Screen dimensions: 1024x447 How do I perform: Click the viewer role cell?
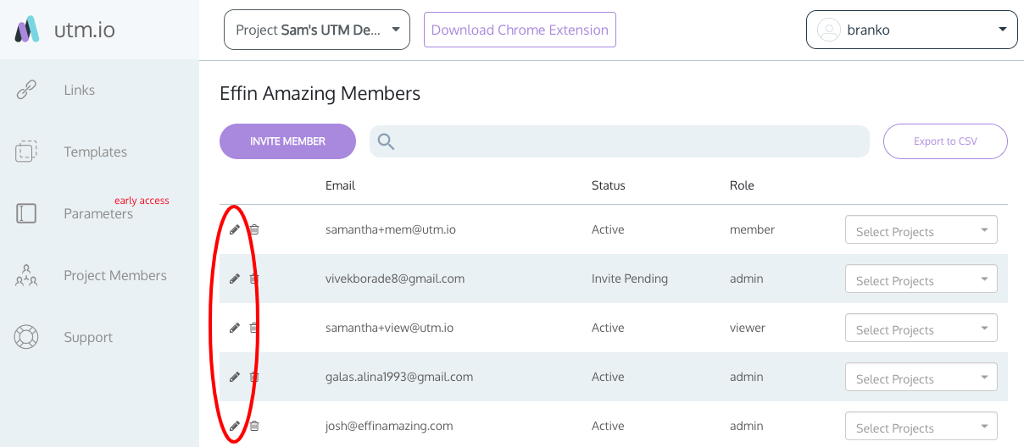(x=748, y=328)
